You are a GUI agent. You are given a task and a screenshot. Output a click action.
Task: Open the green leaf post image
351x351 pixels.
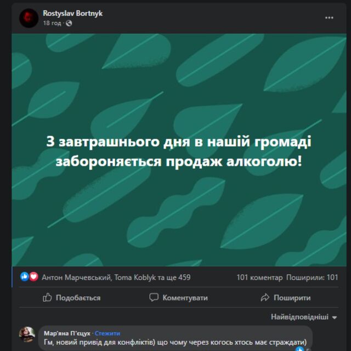(179, 150)
